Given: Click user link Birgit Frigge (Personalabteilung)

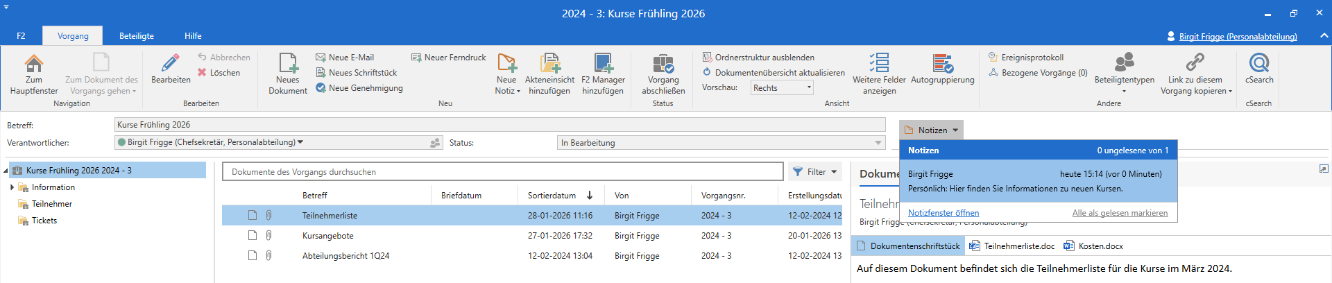Looking at the screenshot, I should (x=1238, y=37).
